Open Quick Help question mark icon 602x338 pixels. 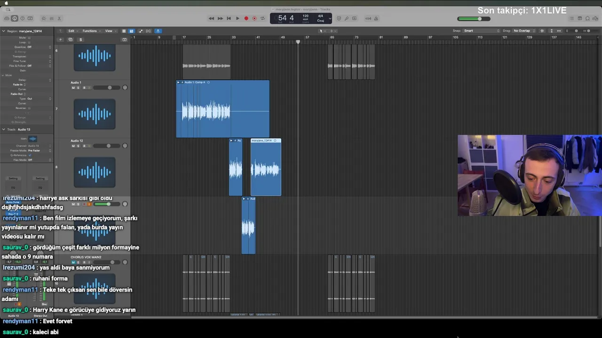22,18
